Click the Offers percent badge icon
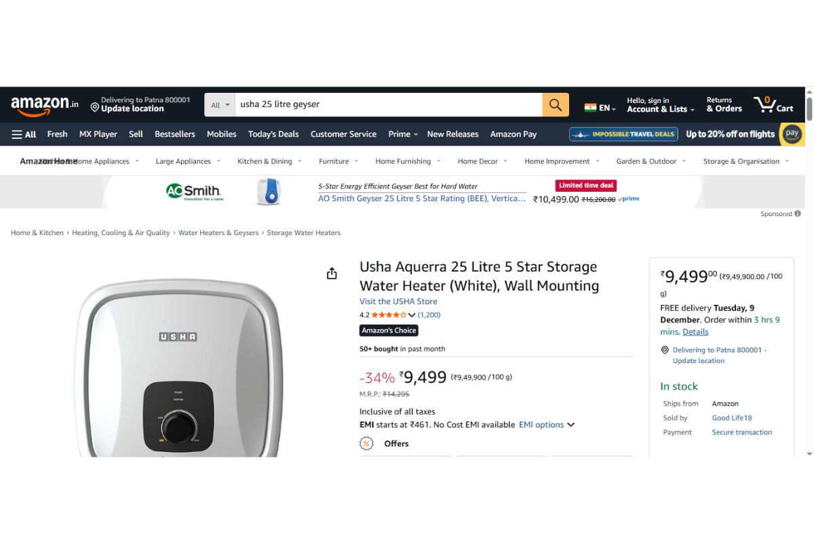Image resolution: width=814 pixels, height=542 pixels. point(366,443)
